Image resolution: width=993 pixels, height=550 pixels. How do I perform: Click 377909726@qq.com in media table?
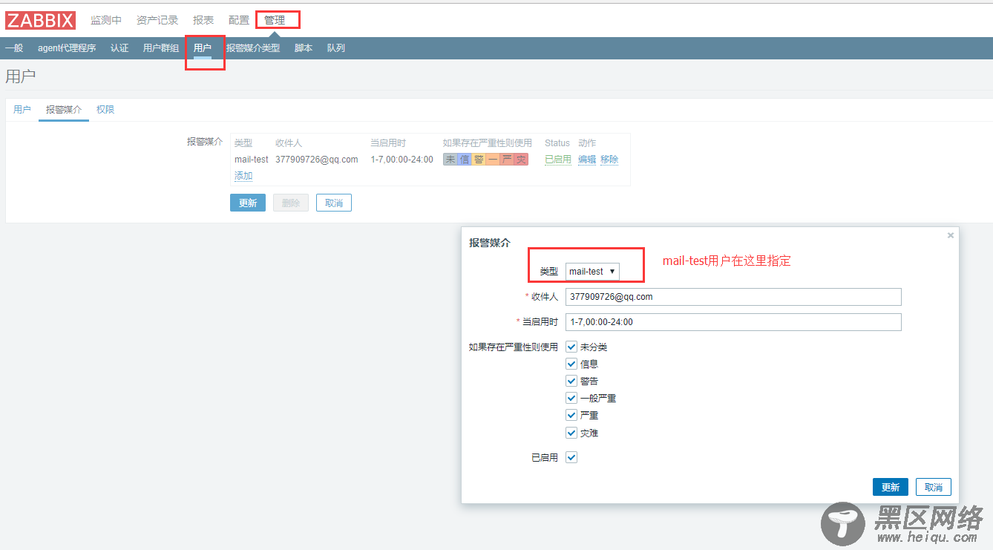[317, 160]
